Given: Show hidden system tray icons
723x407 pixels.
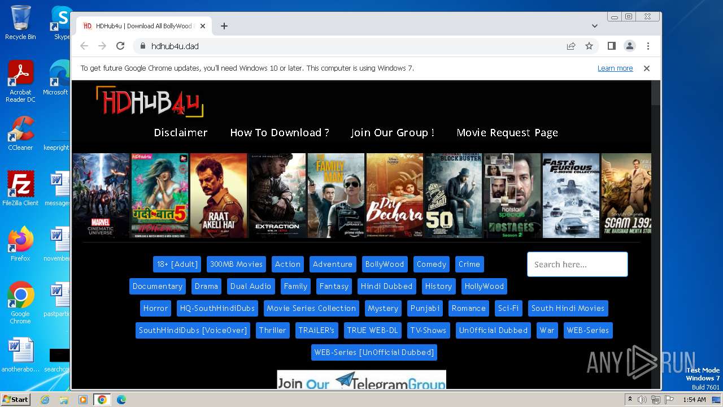Looking at the screenshot, I should [x=630, y=400].
